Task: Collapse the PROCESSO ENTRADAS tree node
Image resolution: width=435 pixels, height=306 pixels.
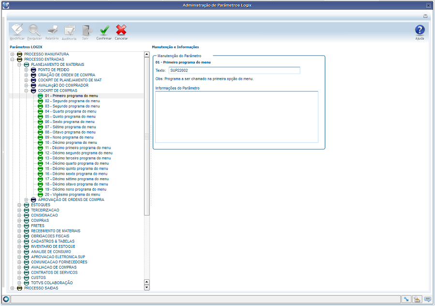Action: pos(12,59)
